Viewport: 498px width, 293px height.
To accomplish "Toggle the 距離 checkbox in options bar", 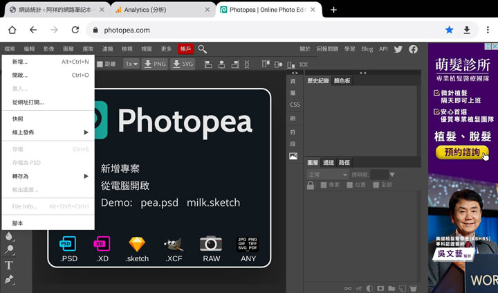I will (100, 64).
